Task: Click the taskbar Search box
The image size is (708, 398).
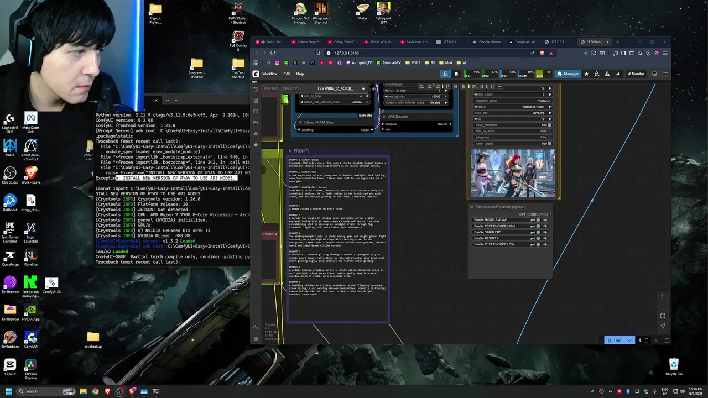Action: coord(46,391)
